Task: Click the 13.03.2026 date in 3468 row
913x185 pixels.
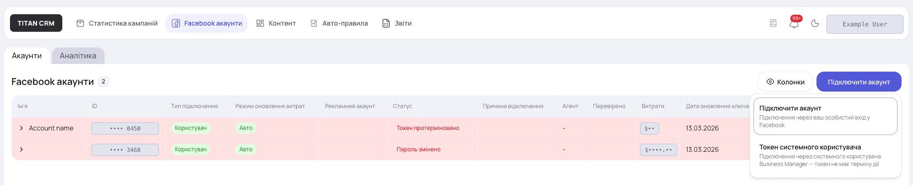Action: coord(702,149)
